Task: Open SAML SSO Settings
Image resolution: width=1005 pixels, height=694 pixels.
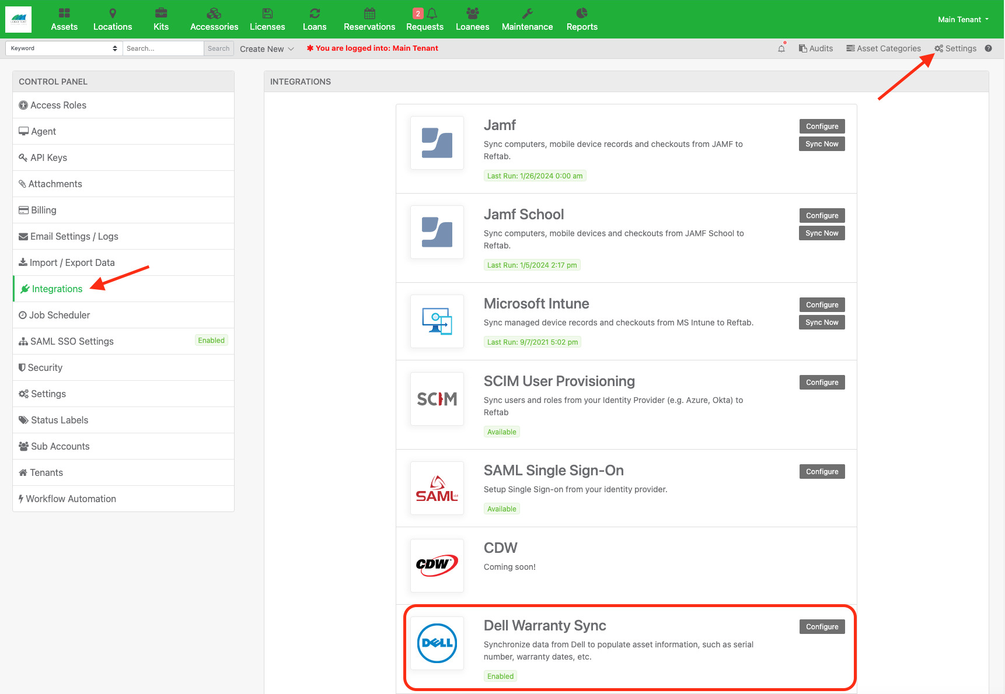Action: (x=123, y=341)
